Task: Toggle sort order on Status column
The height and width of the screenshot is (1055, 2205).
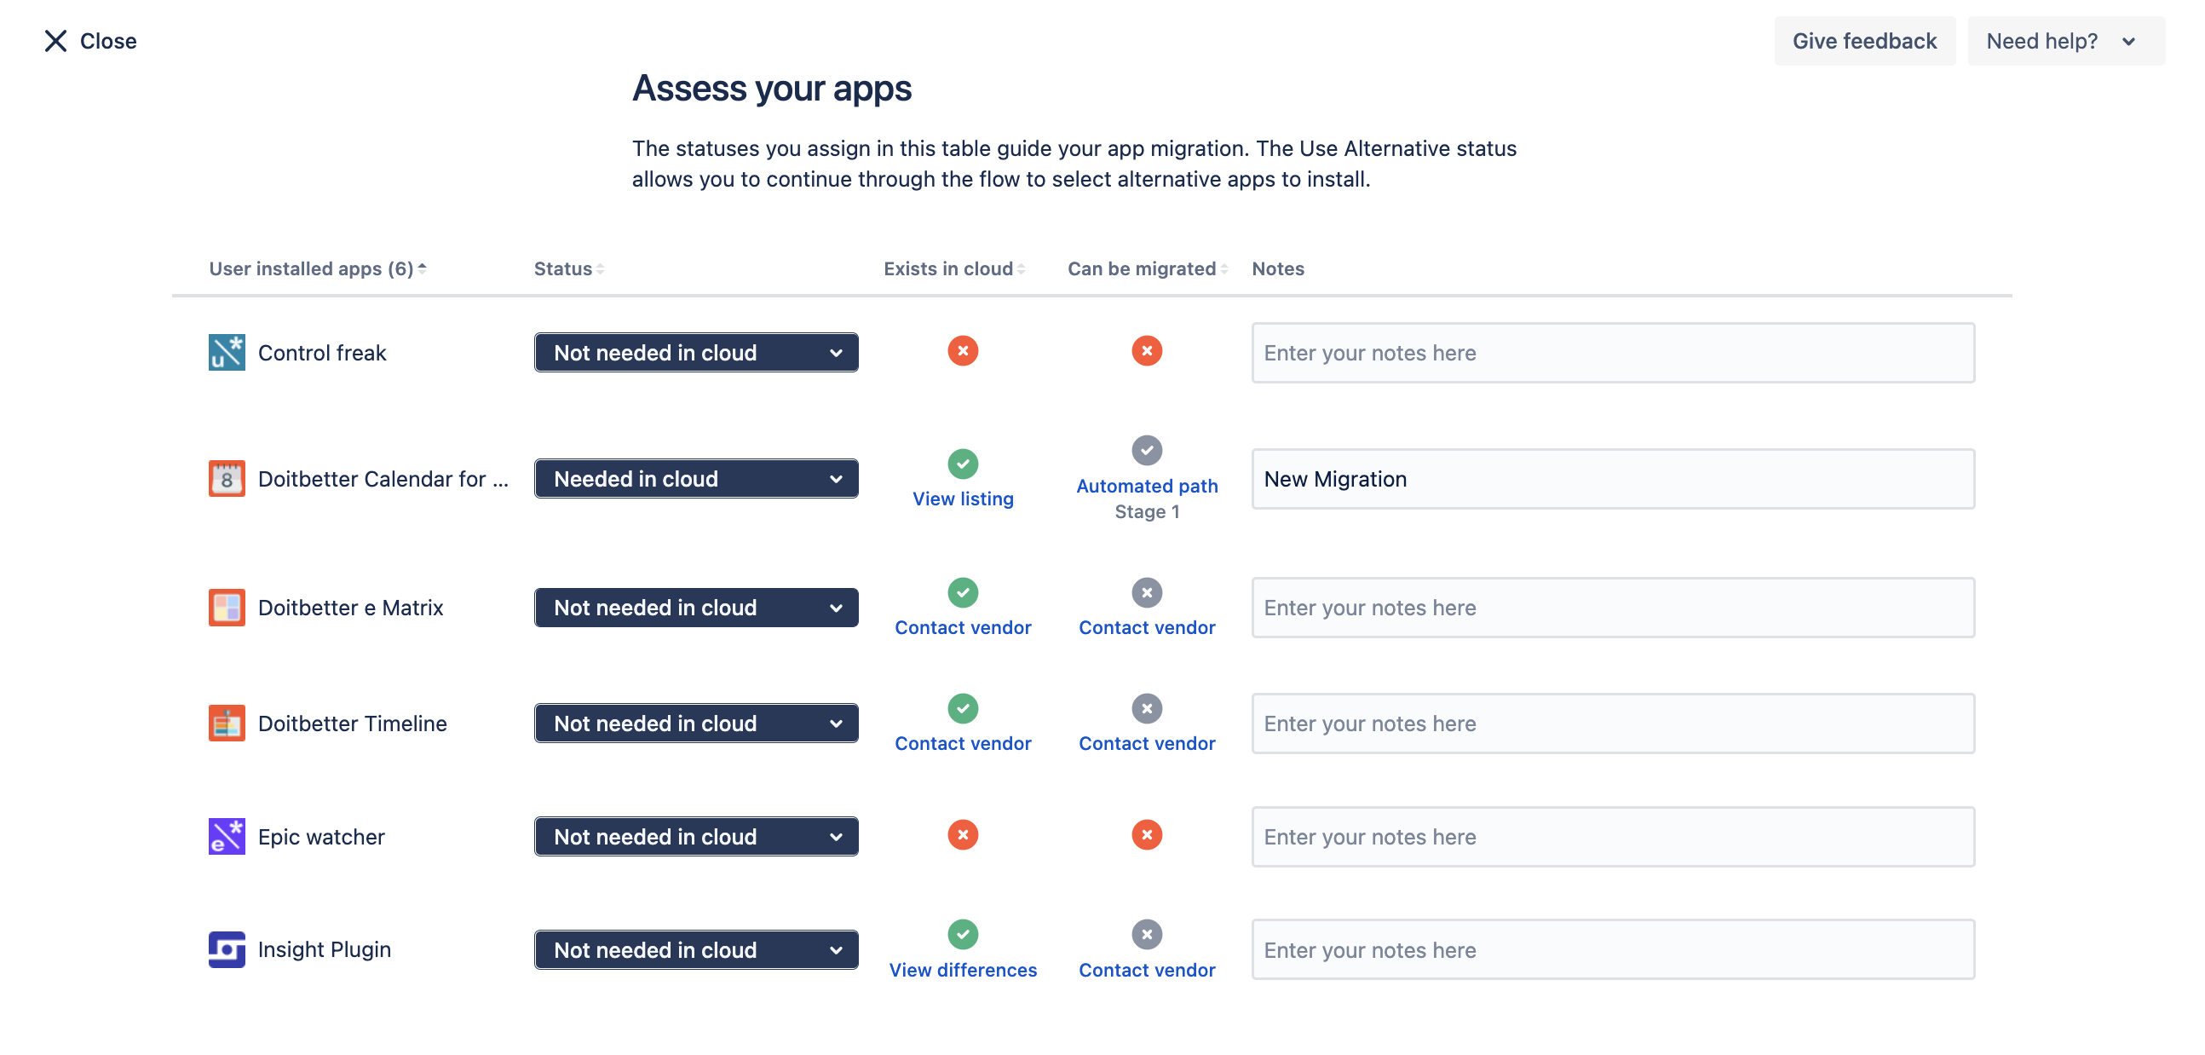Action: [x=599, y=268]
